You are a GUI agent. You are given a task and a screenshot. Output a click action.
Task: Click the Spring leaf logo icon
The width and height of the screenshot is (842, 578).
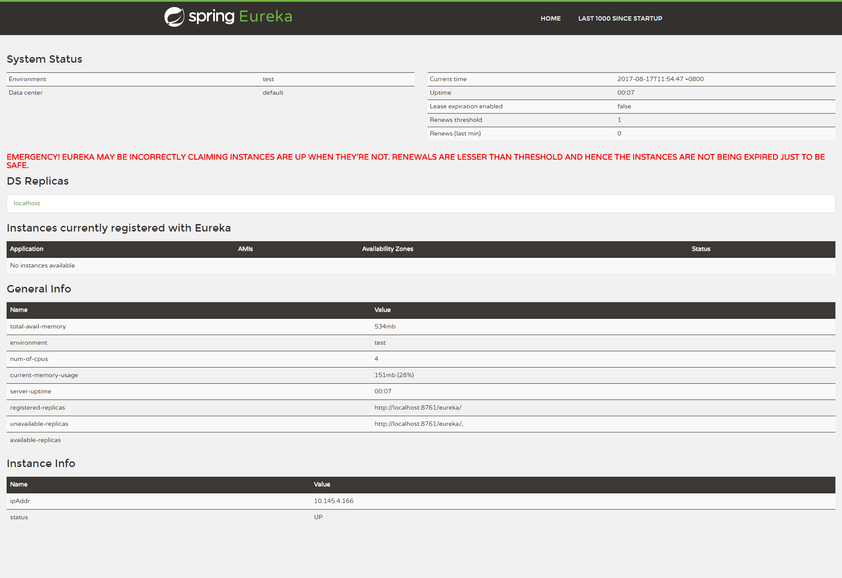click(174, 17)
